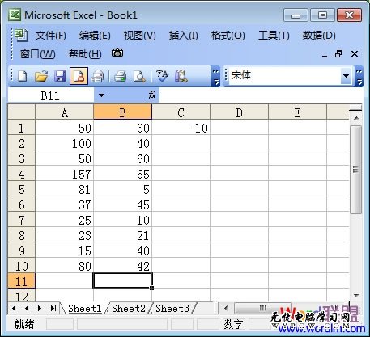This screenshot has width=370, height=337.
Task: Click the horizontal scrollbar left arrow
Action: click(x=226, y=308)
